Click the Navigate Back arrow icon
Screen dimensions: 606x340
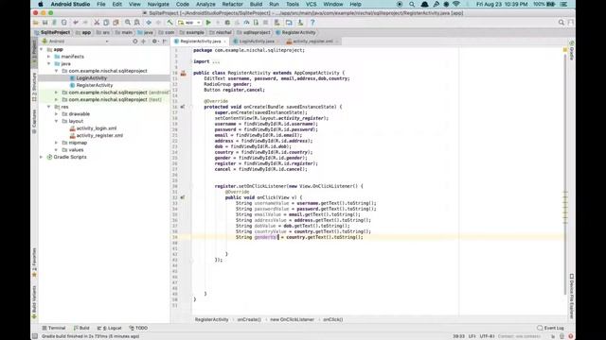point(149,23)
